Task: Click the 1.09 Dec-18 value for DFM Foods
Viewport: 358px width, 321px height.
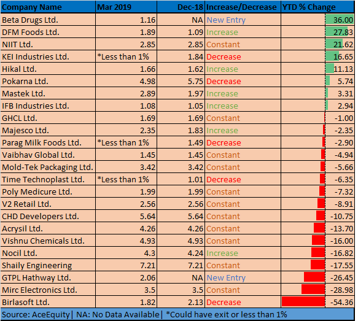Action: 195,33
